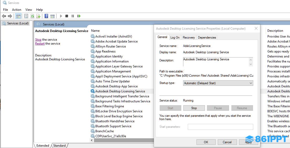Viewport: 290px width, 148px height.
Task: Click the OK button
Action: coord(206,142)
